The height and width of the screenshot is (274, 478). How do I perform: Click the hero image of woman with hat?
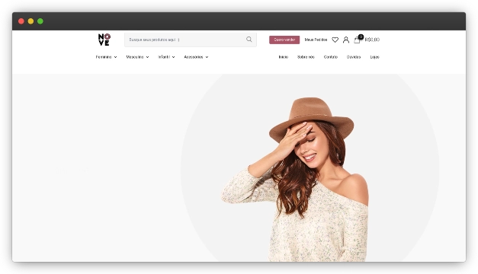point(295,180)
